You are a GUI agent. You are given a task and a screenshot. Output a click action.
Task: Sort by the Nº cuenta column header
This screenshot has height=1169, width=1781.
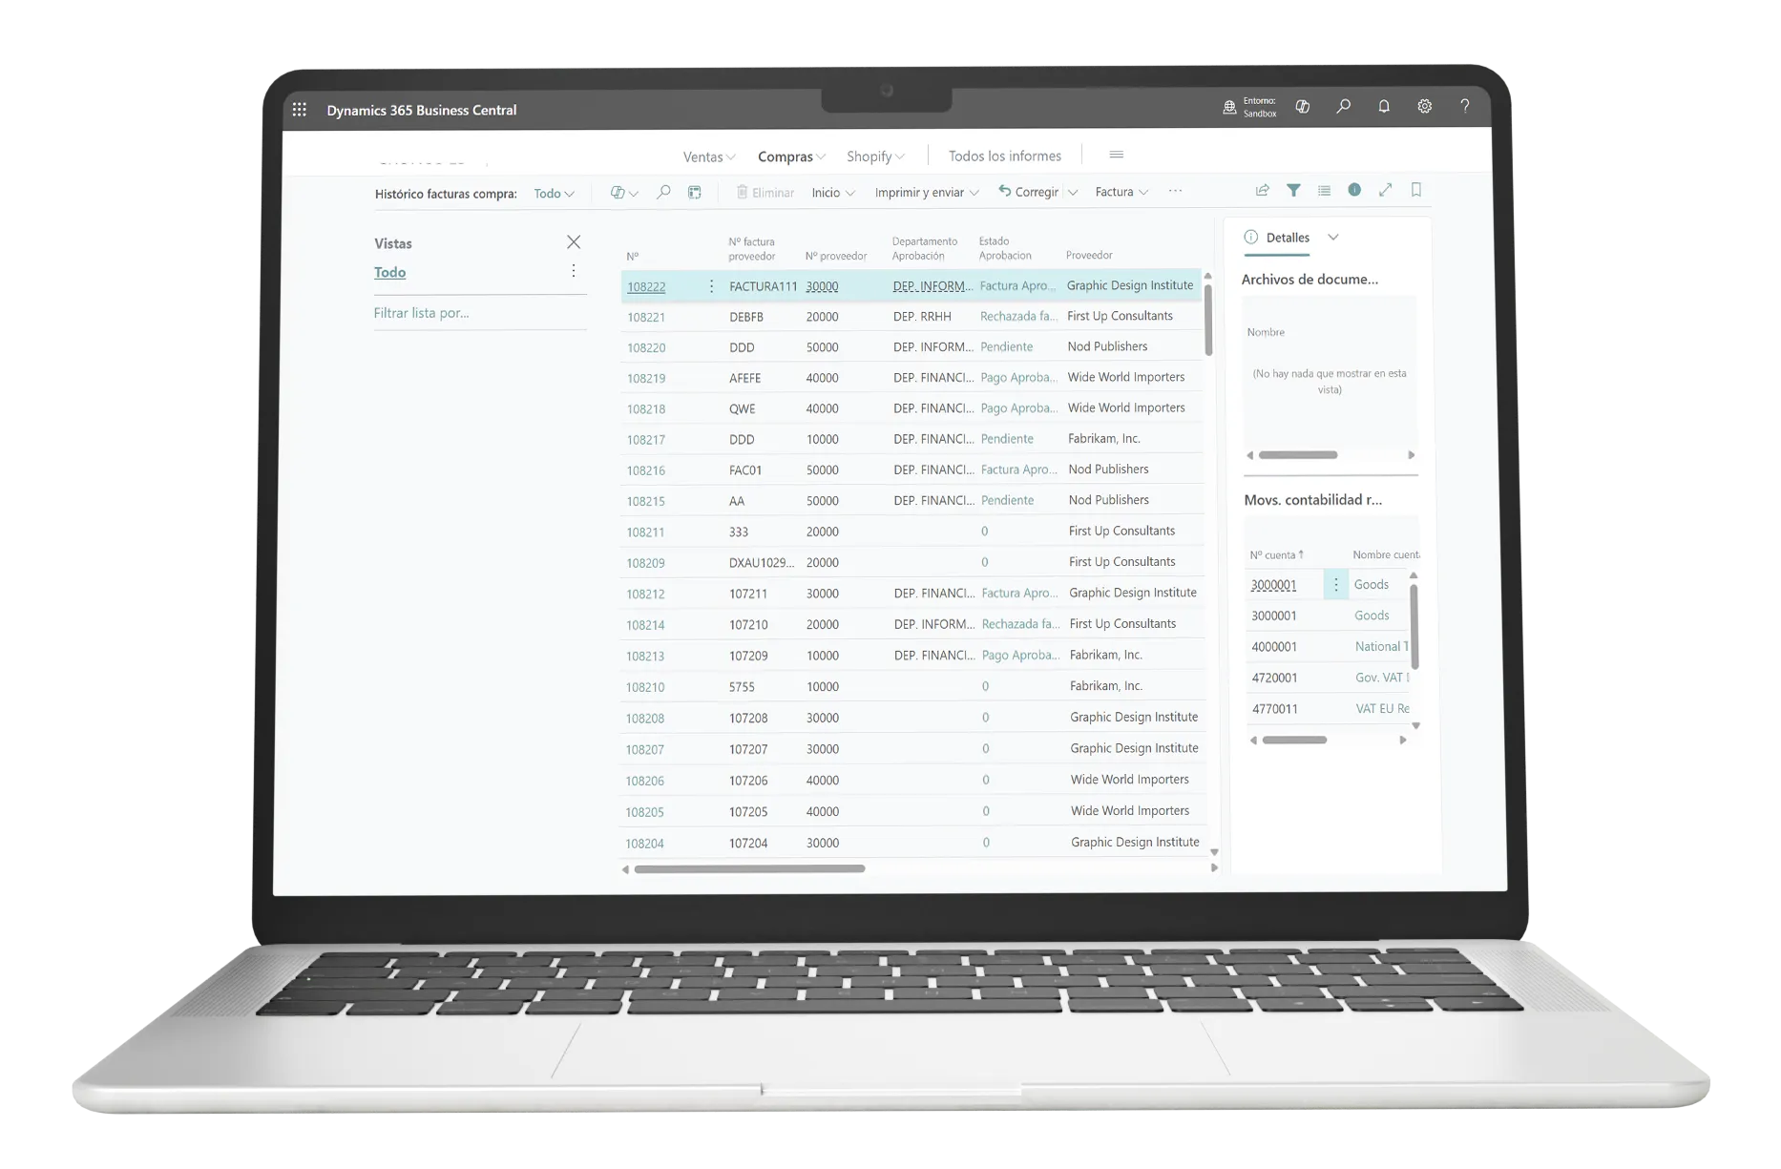[1276, 554]
